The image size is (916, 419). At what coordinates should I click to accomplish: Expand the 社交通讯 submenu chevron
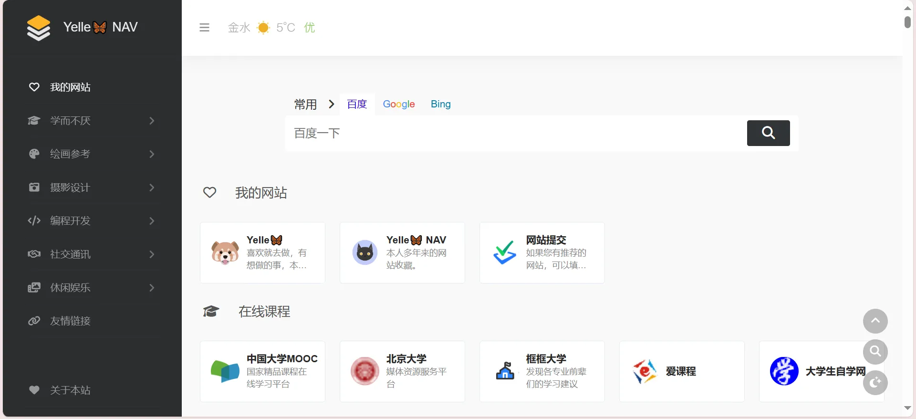[x=152, y=254]
